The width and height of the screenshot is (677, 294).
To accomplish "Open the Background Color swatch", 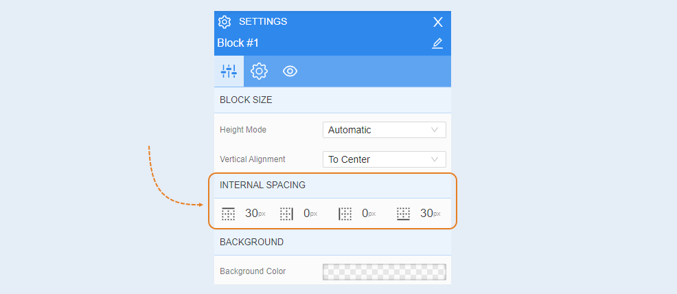I will [x=385, y=272].
